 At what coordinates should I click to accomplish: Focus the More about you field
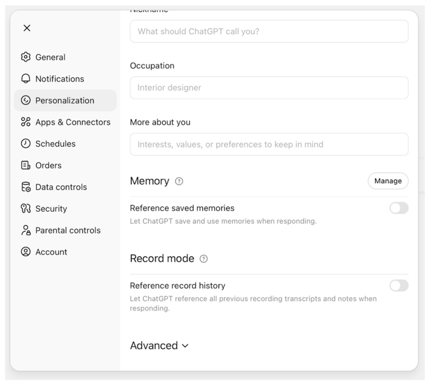coord(269,144)
